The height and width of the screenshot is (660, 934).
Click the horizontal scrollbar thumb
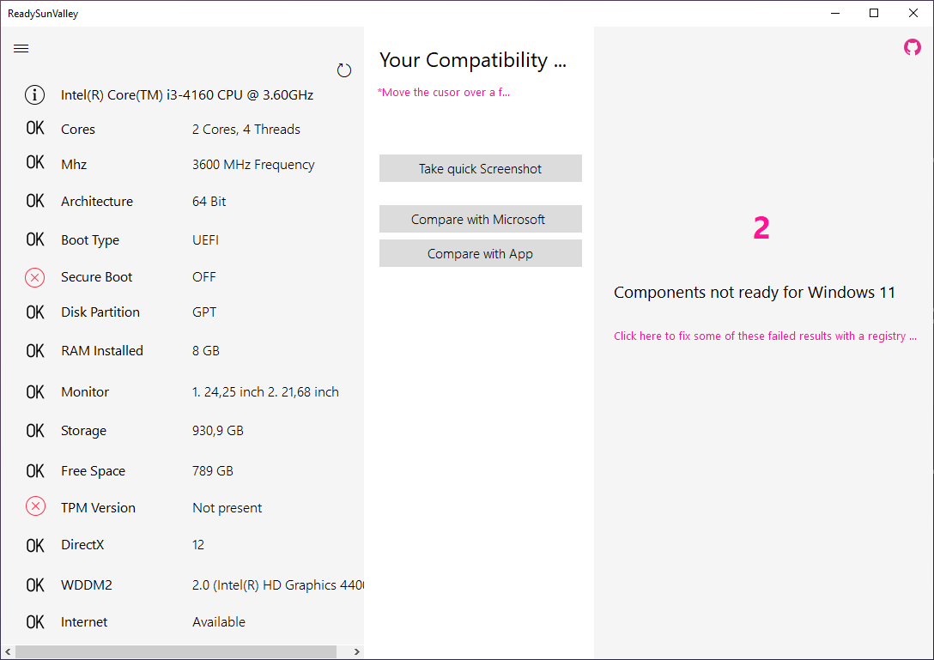tap(176, 651)
